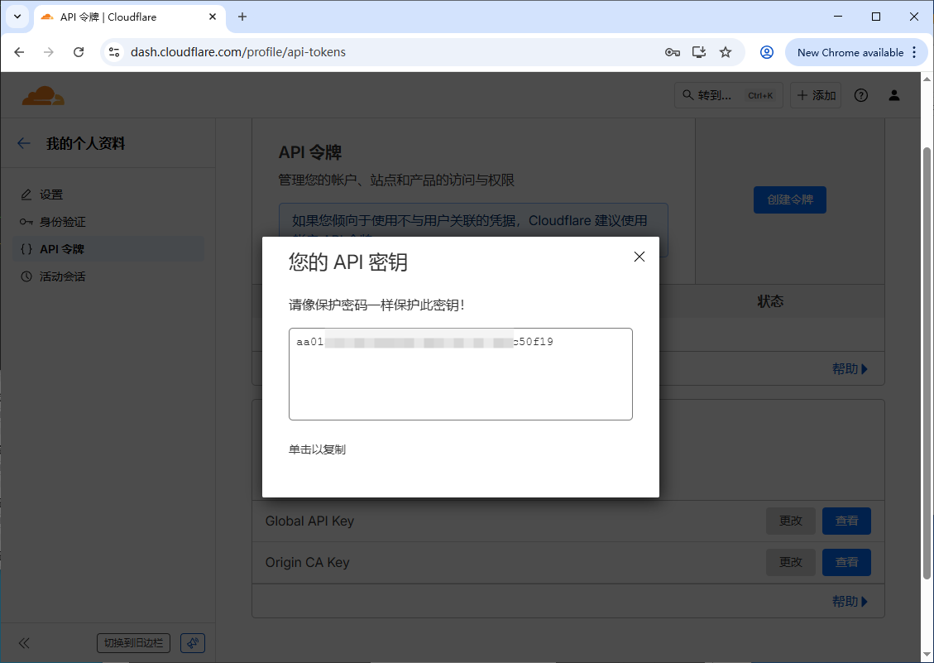Open the 转到 search box

[x=728, y=95]
